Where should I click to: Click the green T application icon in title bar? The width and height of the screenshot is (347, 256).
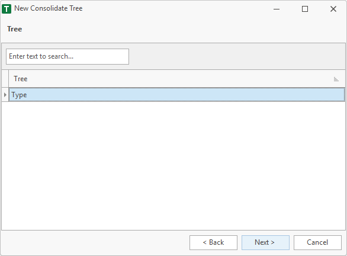pos(7,9)
